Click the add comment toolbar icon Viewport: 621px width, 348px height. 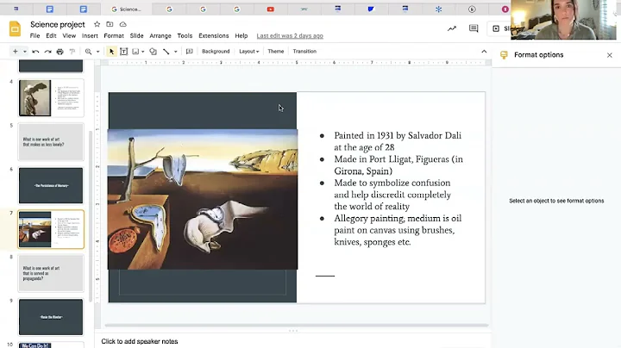coord(189,52)
